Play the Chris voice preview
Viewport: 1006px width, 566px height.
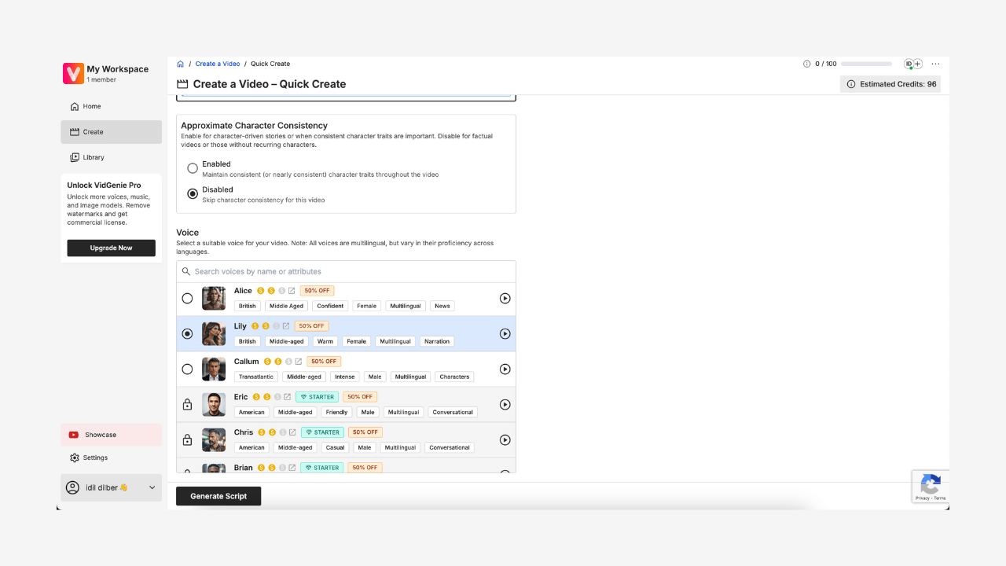(505, 439)
